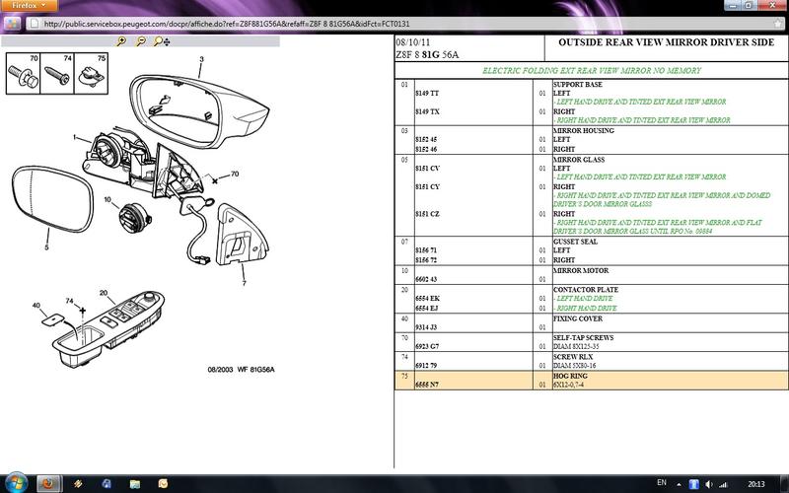Click the diagram caption 08/2003 WF 81G56A

tap(241, 370)
